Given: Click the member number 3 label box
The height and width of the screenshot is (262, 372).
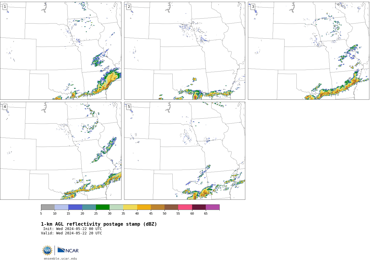Looking at the screenshot, I should coord(253,7).
